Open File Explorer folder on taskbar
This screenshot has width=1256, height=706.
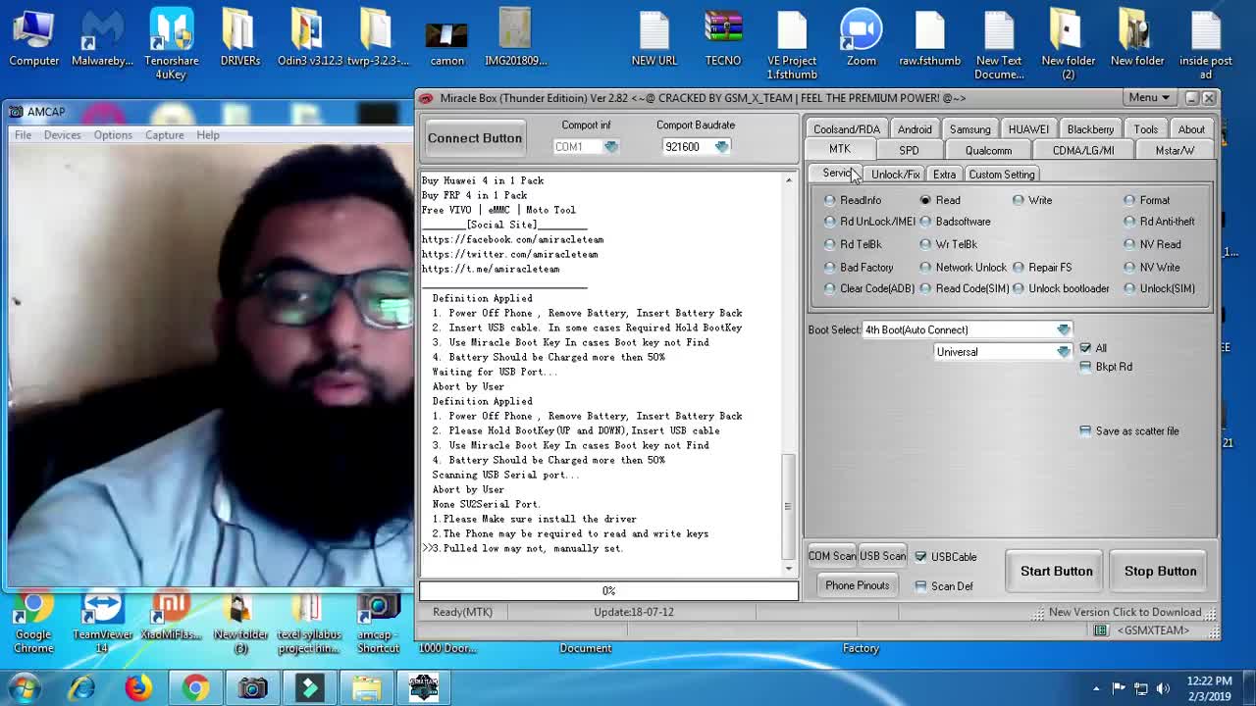(366, 688)
